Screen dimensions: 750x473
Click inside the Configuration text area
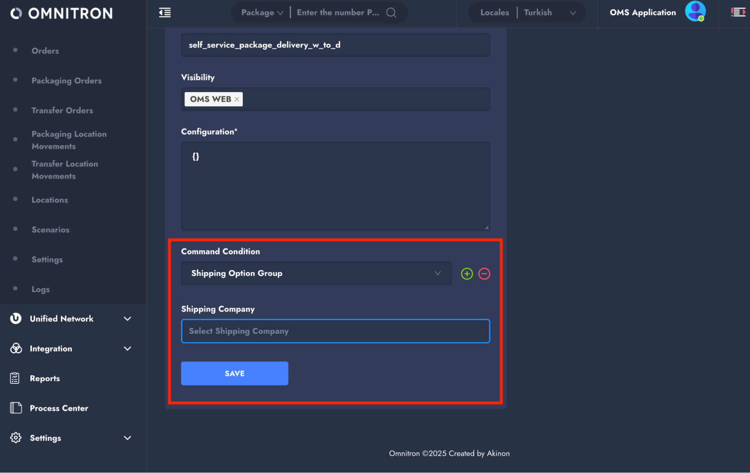(335, 186)
